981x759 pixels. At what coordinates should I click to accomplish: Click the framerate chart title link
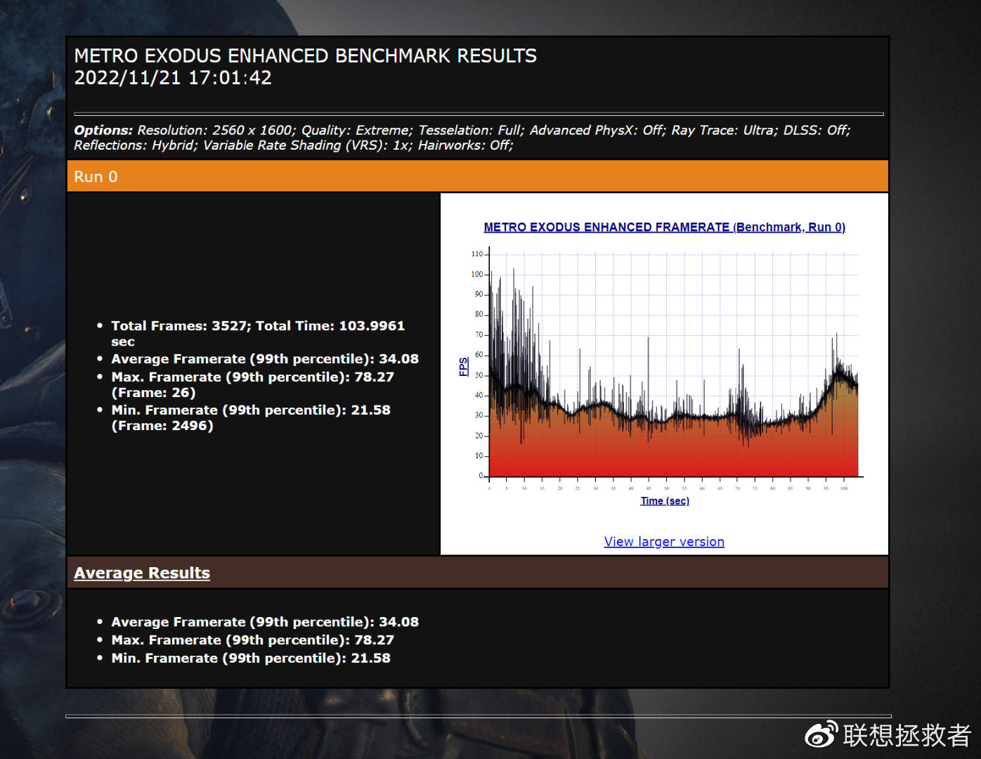click(664, 227)
